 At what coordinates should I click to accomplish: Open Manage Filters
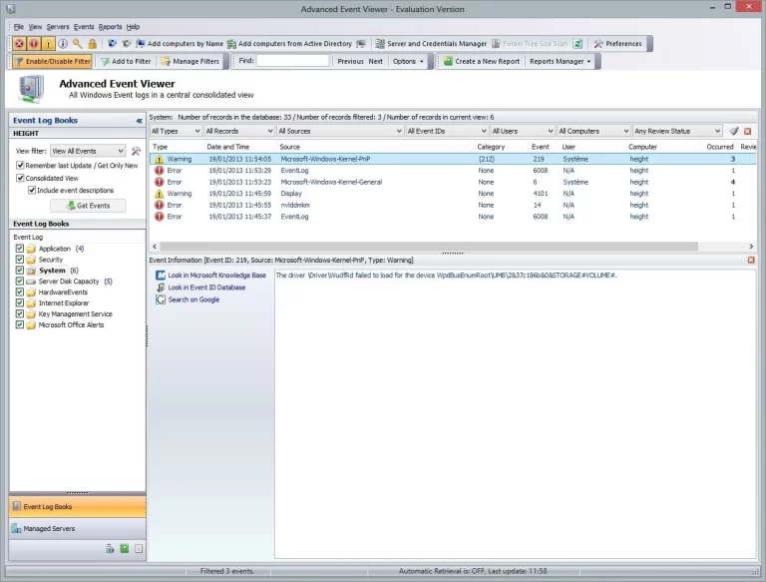[x=191, y=61]
